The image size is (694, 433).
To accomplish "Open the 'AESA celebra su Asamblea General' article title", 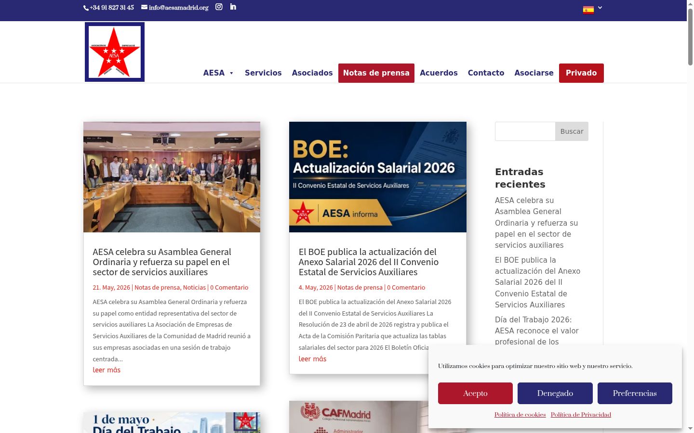I will [x=162, y=262].
